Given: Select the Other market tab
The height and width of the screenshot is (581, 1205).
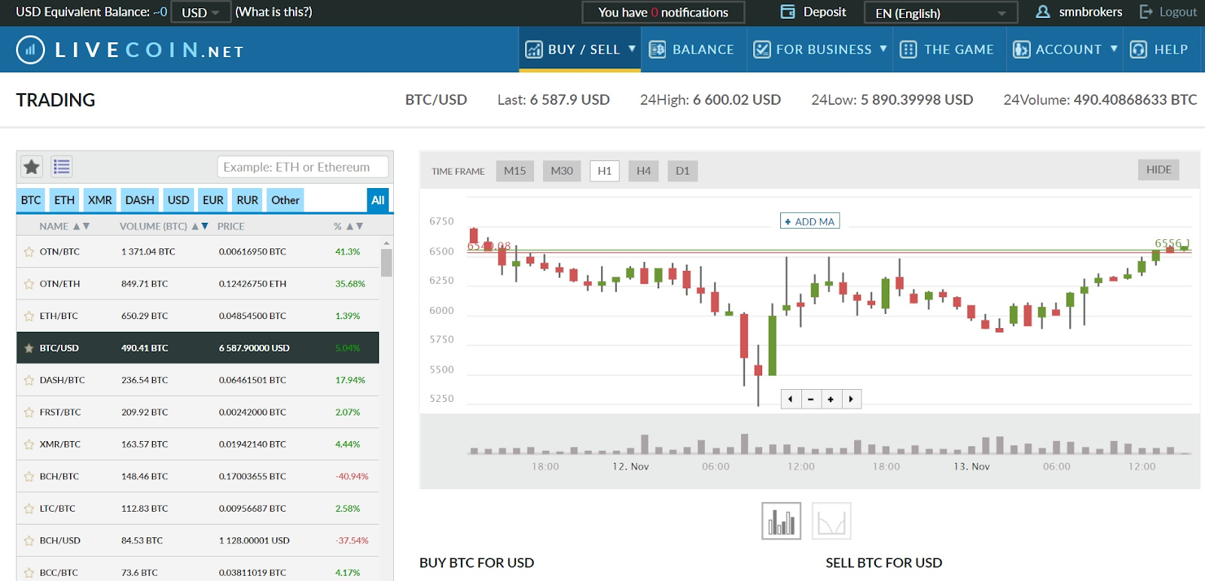Looking at the screenshot, I should 285,200.
